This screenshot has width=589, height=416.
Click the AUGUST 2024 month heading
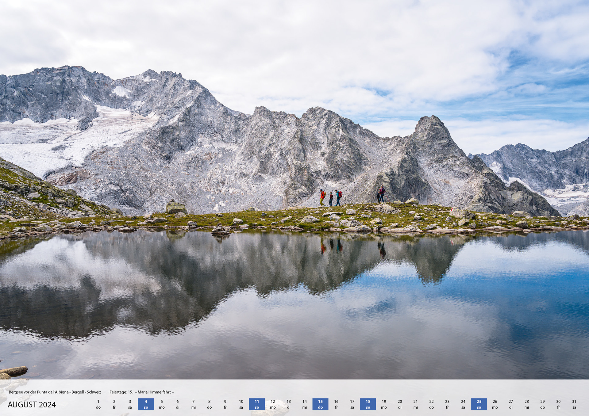point(32,405)
